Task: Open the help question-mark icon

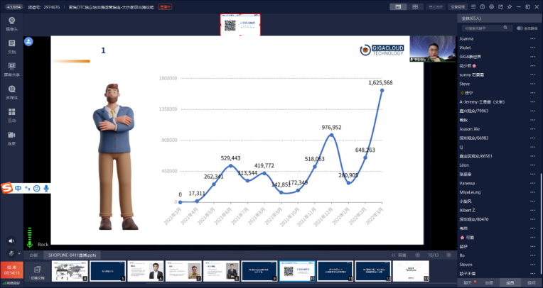Action: pos(483,7)
